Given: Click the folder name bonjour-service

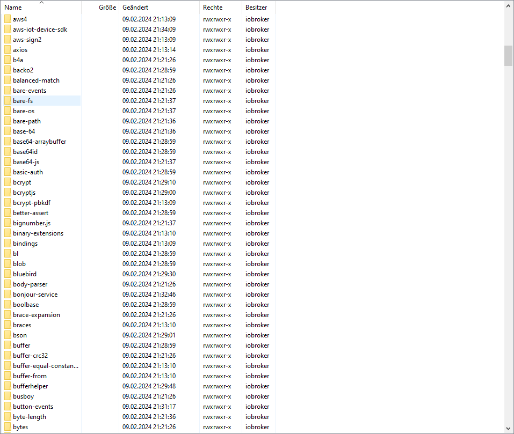Looking at the screenshot, I should tap(35, 295).
